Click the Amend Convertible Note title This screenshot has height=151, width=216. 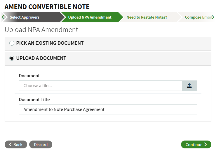47,7
